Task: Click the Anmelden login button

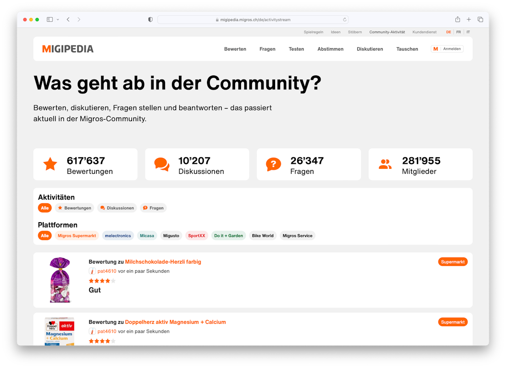Action: (447, 49)
